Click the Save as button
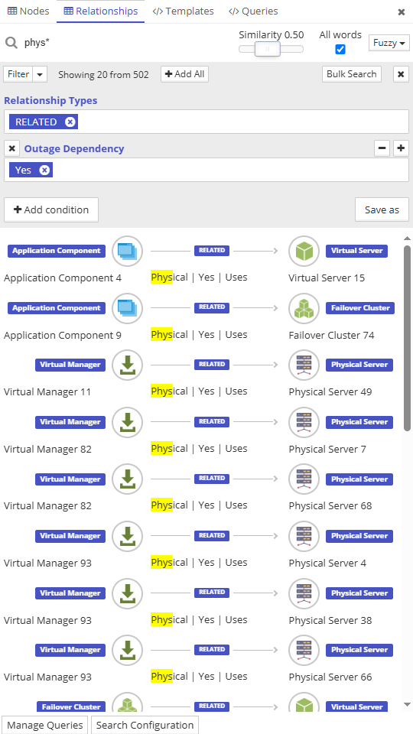 382,209
